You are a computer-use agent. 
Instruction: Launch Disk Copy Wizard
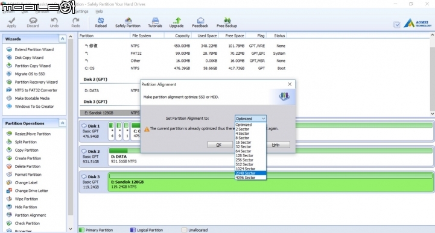(x=29, y=58)
